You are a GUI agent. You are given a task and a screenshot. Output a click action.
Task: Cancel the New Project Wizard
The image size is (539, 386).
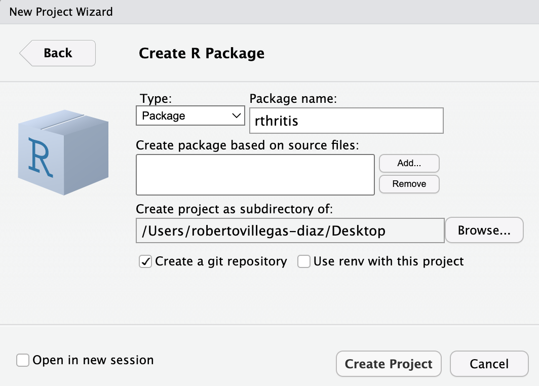click(489, 364)
